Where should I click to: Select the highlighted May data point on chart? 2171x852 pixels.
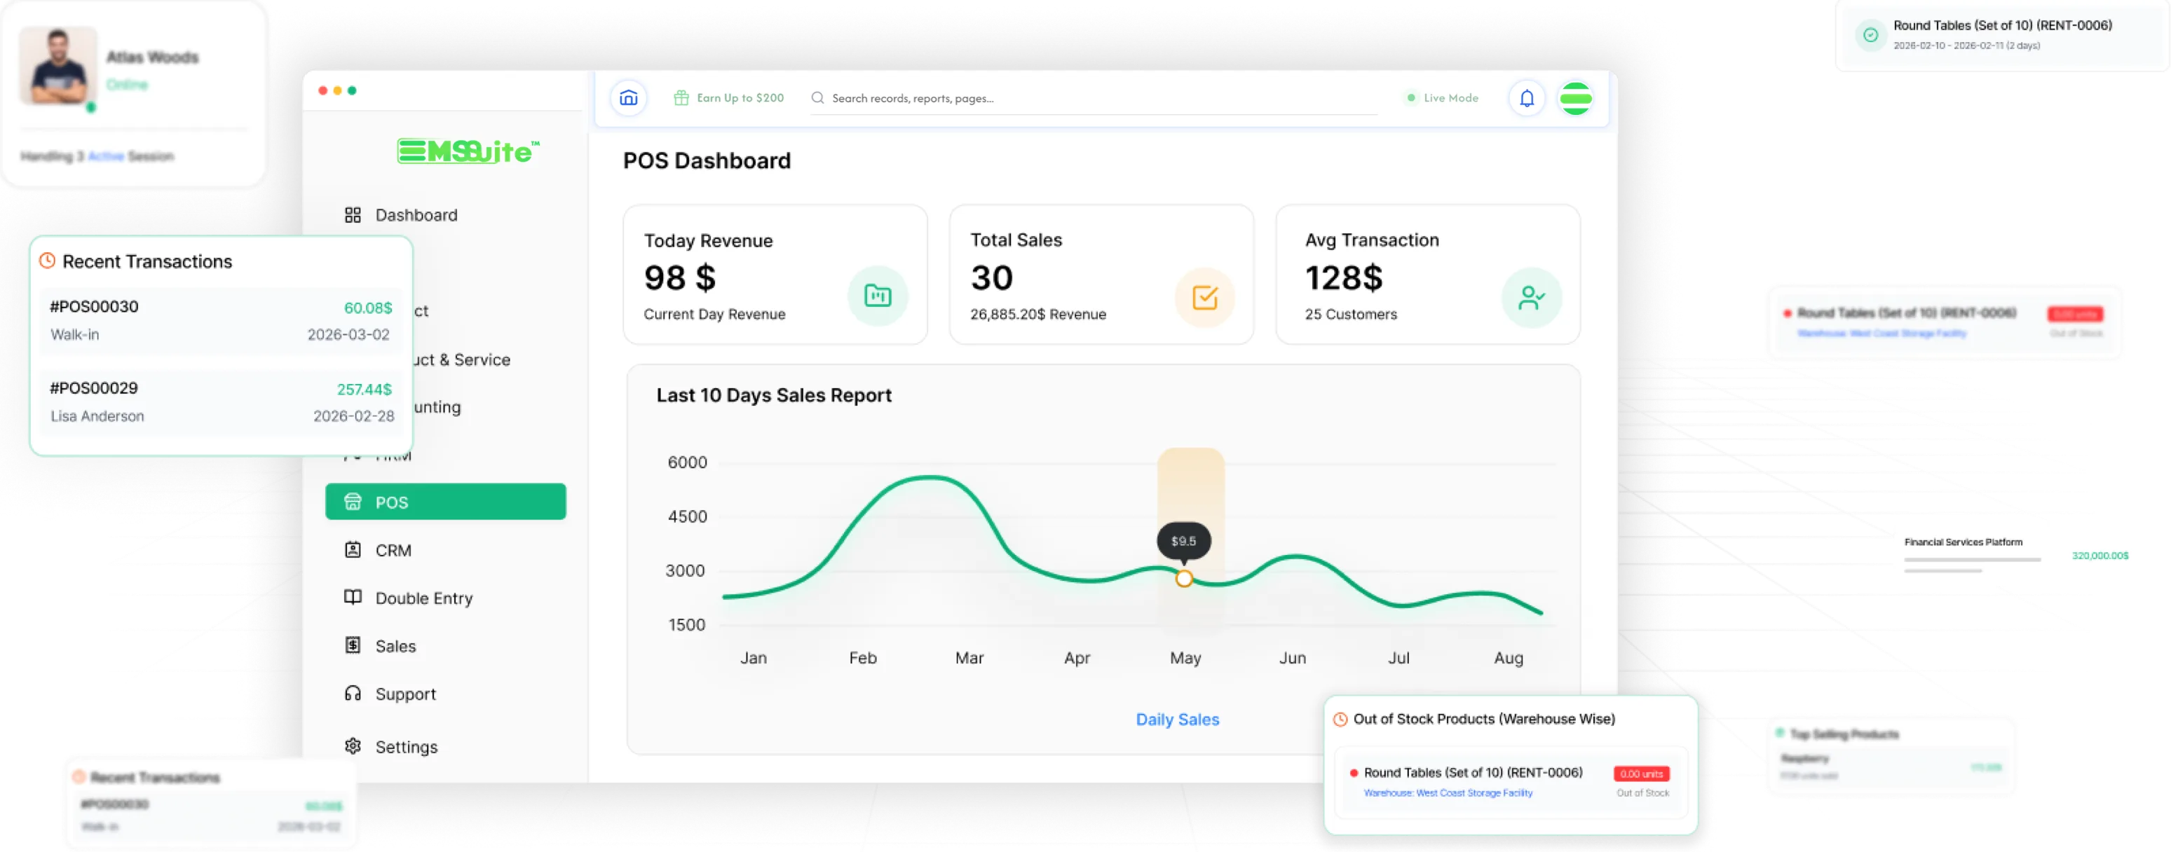click(1183, 578)
